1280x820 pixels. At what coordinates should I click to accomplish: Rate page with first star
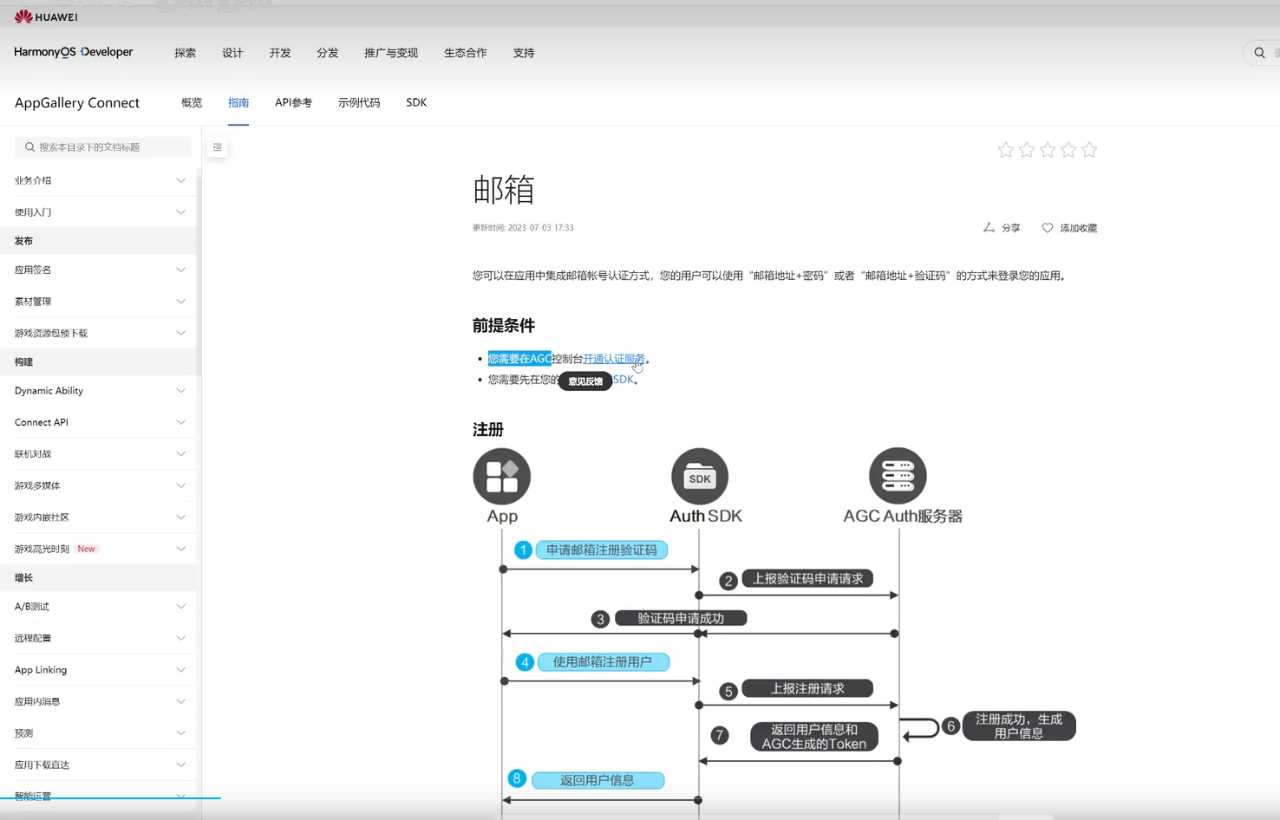[x=1006, y=150]
